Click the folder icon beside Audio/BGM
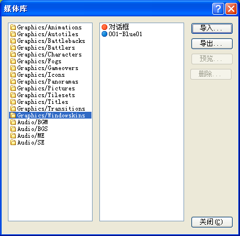The image size is (240, 236). [x=13, y=122]
